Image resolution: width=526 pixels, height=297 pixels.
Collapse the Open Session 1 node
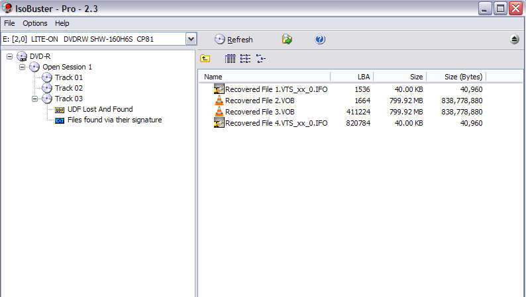pyautogui.click(x=22, y=67)
